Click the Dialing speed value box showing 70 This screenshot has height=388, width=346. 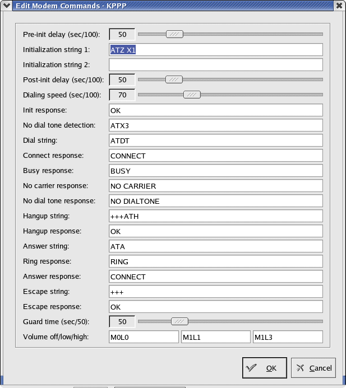pyautogui.click(x=122, y=95)
